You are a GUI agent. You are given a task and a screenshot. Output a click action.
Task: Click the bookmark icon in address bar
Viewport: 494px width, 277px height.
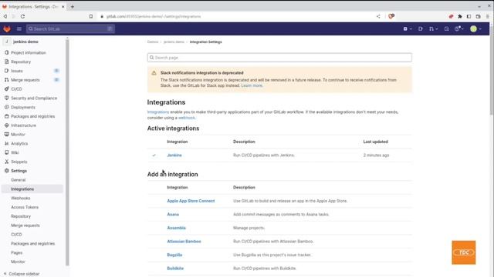point(91,16)
